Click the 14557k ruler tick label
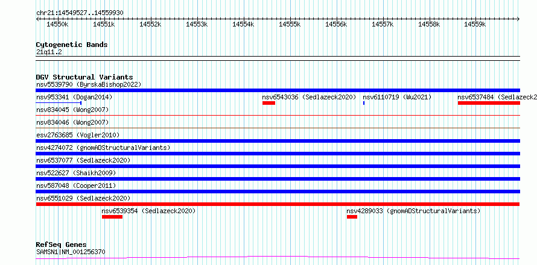 [x=383, y=24]
